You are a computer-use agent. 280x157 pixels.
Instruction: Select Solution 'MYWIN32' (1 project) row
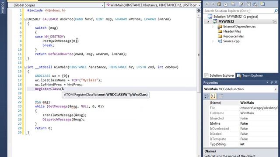pos(235,17)
